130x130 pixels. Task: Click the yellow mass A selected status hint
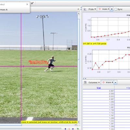click(x=49, y=122)
